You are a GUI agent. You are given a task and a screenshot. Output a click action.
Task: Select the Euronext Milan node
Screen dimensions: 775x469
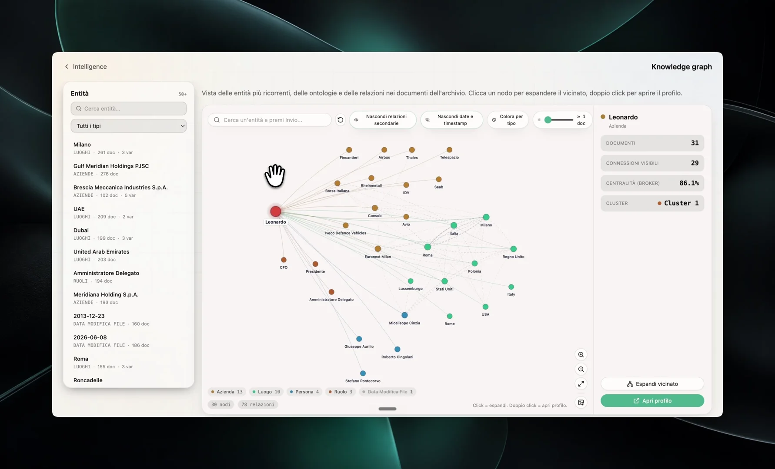[x=378, y=249]
